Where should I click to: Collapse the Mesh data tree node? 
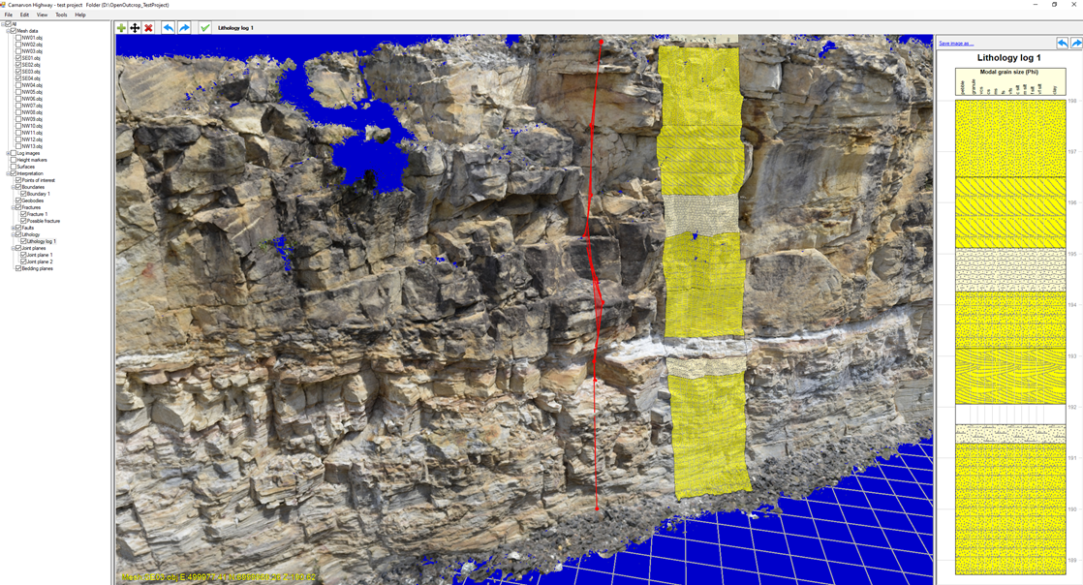pos(8,31)
